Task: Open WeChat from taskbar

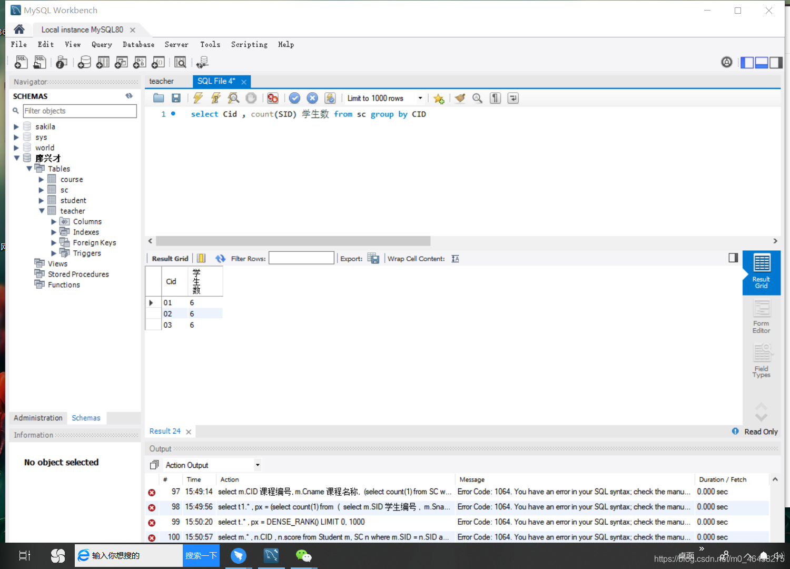Action: coord(304,556)
